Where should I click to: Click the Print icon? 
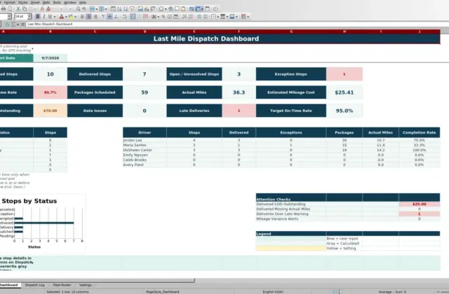point(4,9)
